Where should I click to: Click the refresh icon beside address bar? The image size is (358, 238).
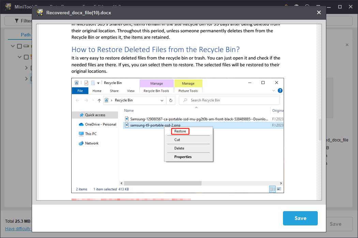pyautogui.click(x=171, y=100)
